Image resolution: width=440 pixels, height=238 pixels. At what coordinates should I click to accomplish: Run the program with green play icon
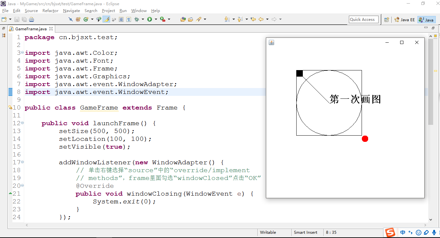[150, 19]
